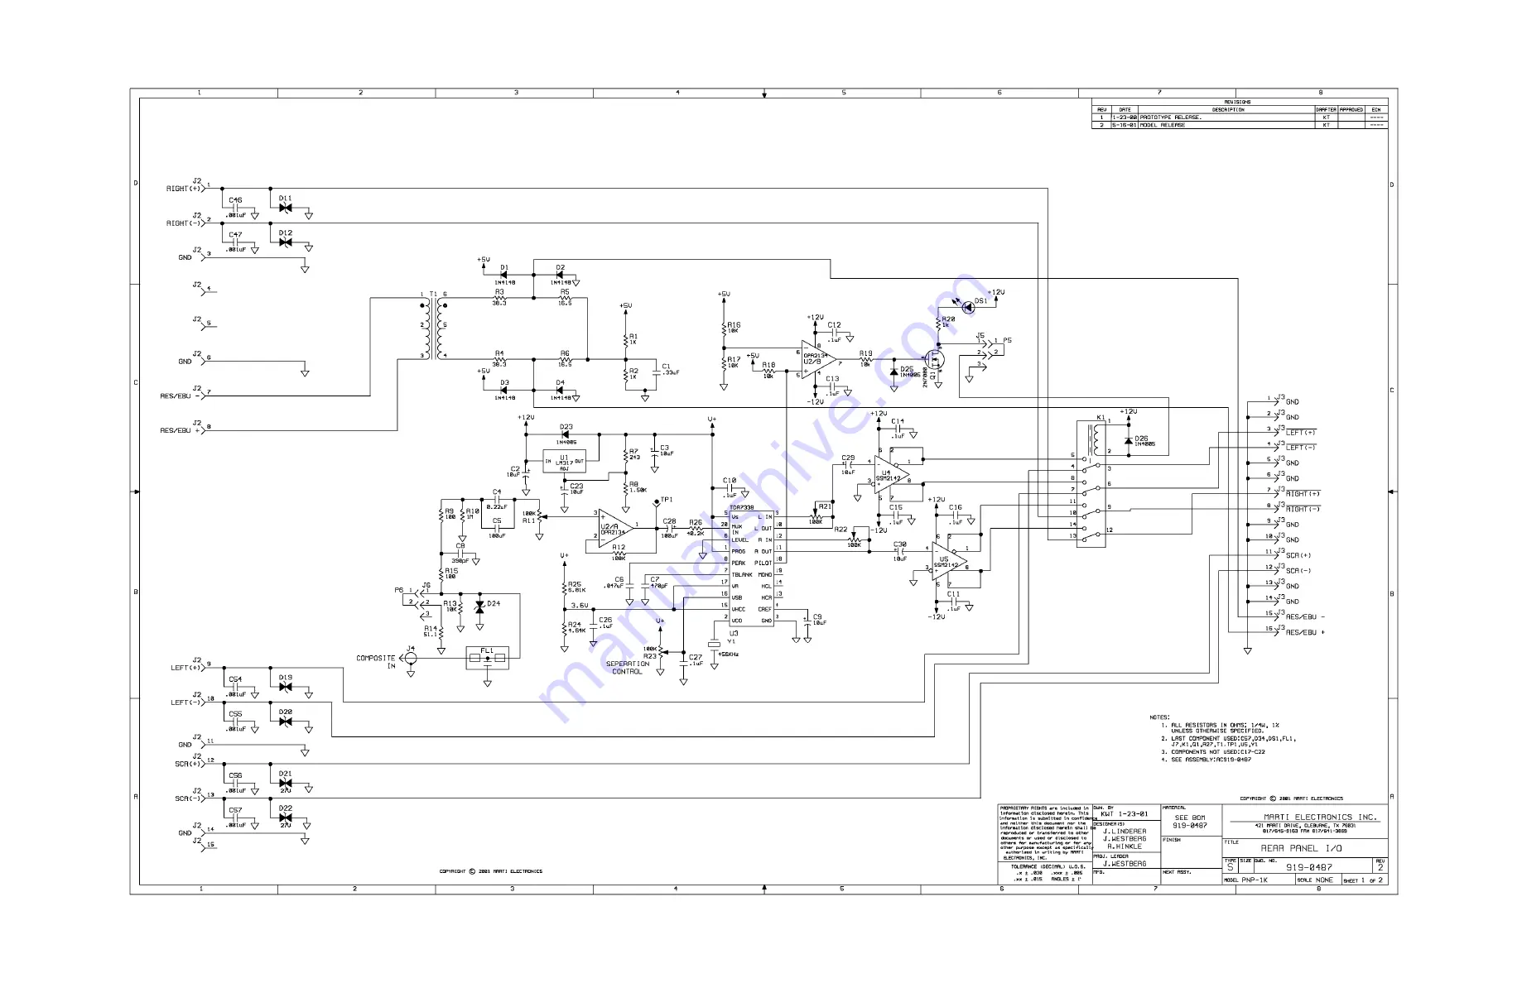Click the U4 SSM2142 line driver symbol
This screenshot has width=1522, height=983.
[x=891, y=474]
